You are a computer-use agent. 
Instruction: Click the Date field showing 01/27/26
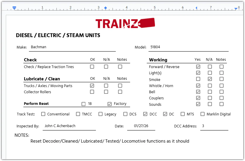coord(141,126)
